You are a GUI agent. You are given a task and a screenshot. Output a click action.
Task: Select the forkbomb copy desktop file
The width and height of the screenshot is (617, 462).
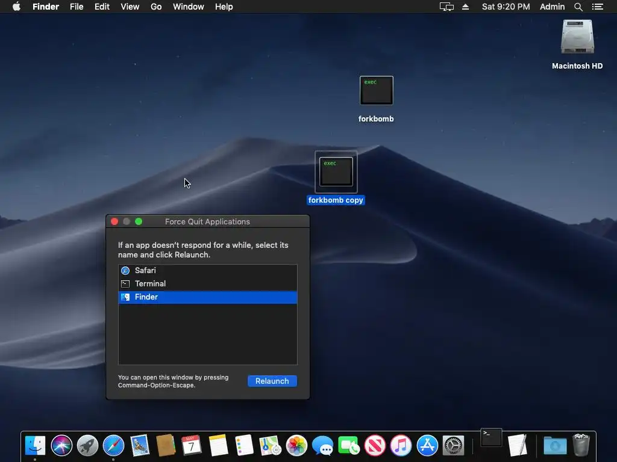point(336,172)
